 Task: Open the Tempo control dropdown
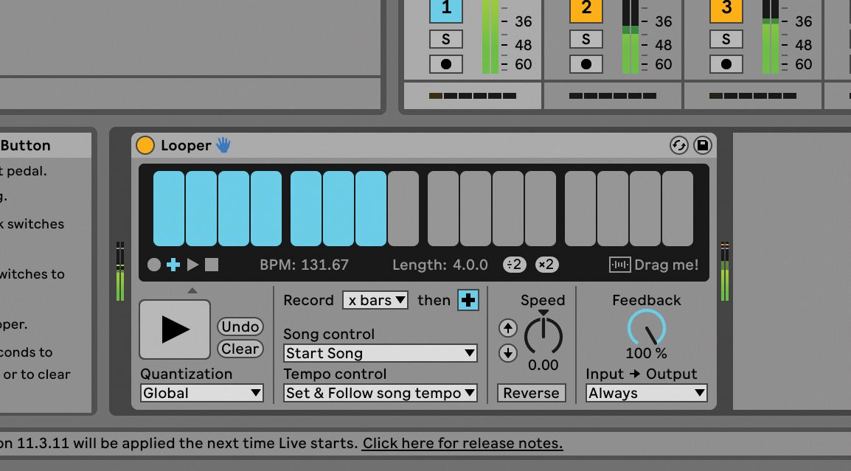click(380, 393)
